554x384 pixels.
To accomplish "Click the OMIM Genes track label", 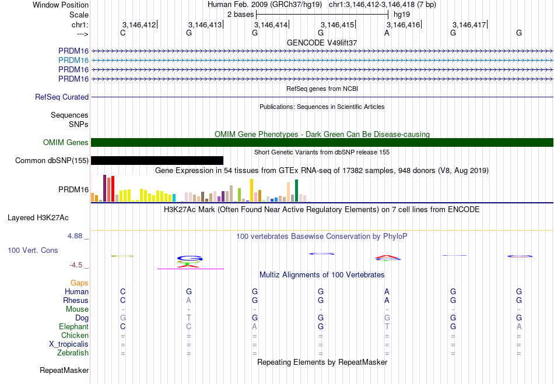I will [x=66, y=143].
